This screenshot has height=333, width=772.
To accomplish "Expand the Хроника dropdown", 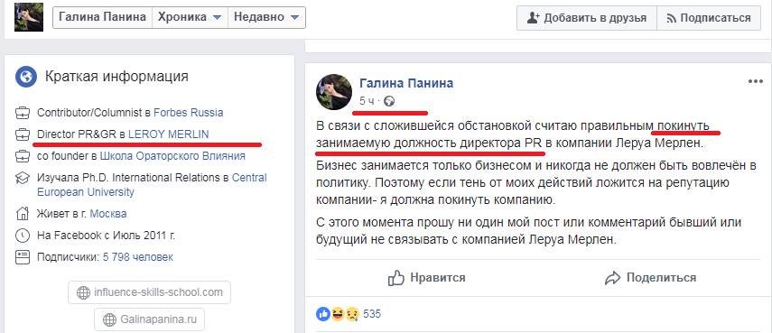I will (x=190, y=17).
